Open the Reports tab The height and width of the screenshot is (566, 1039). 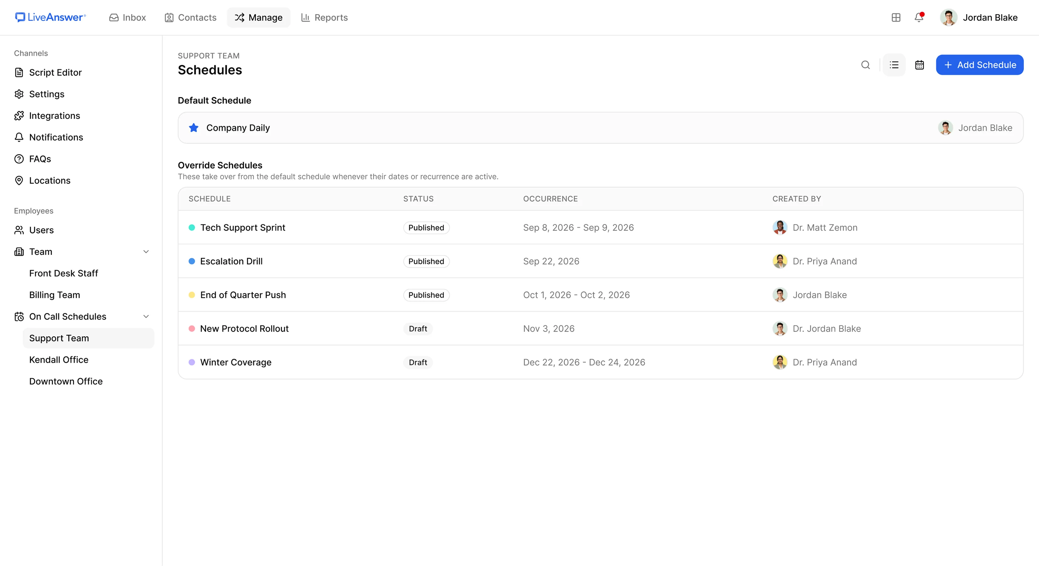click(324, 17)
